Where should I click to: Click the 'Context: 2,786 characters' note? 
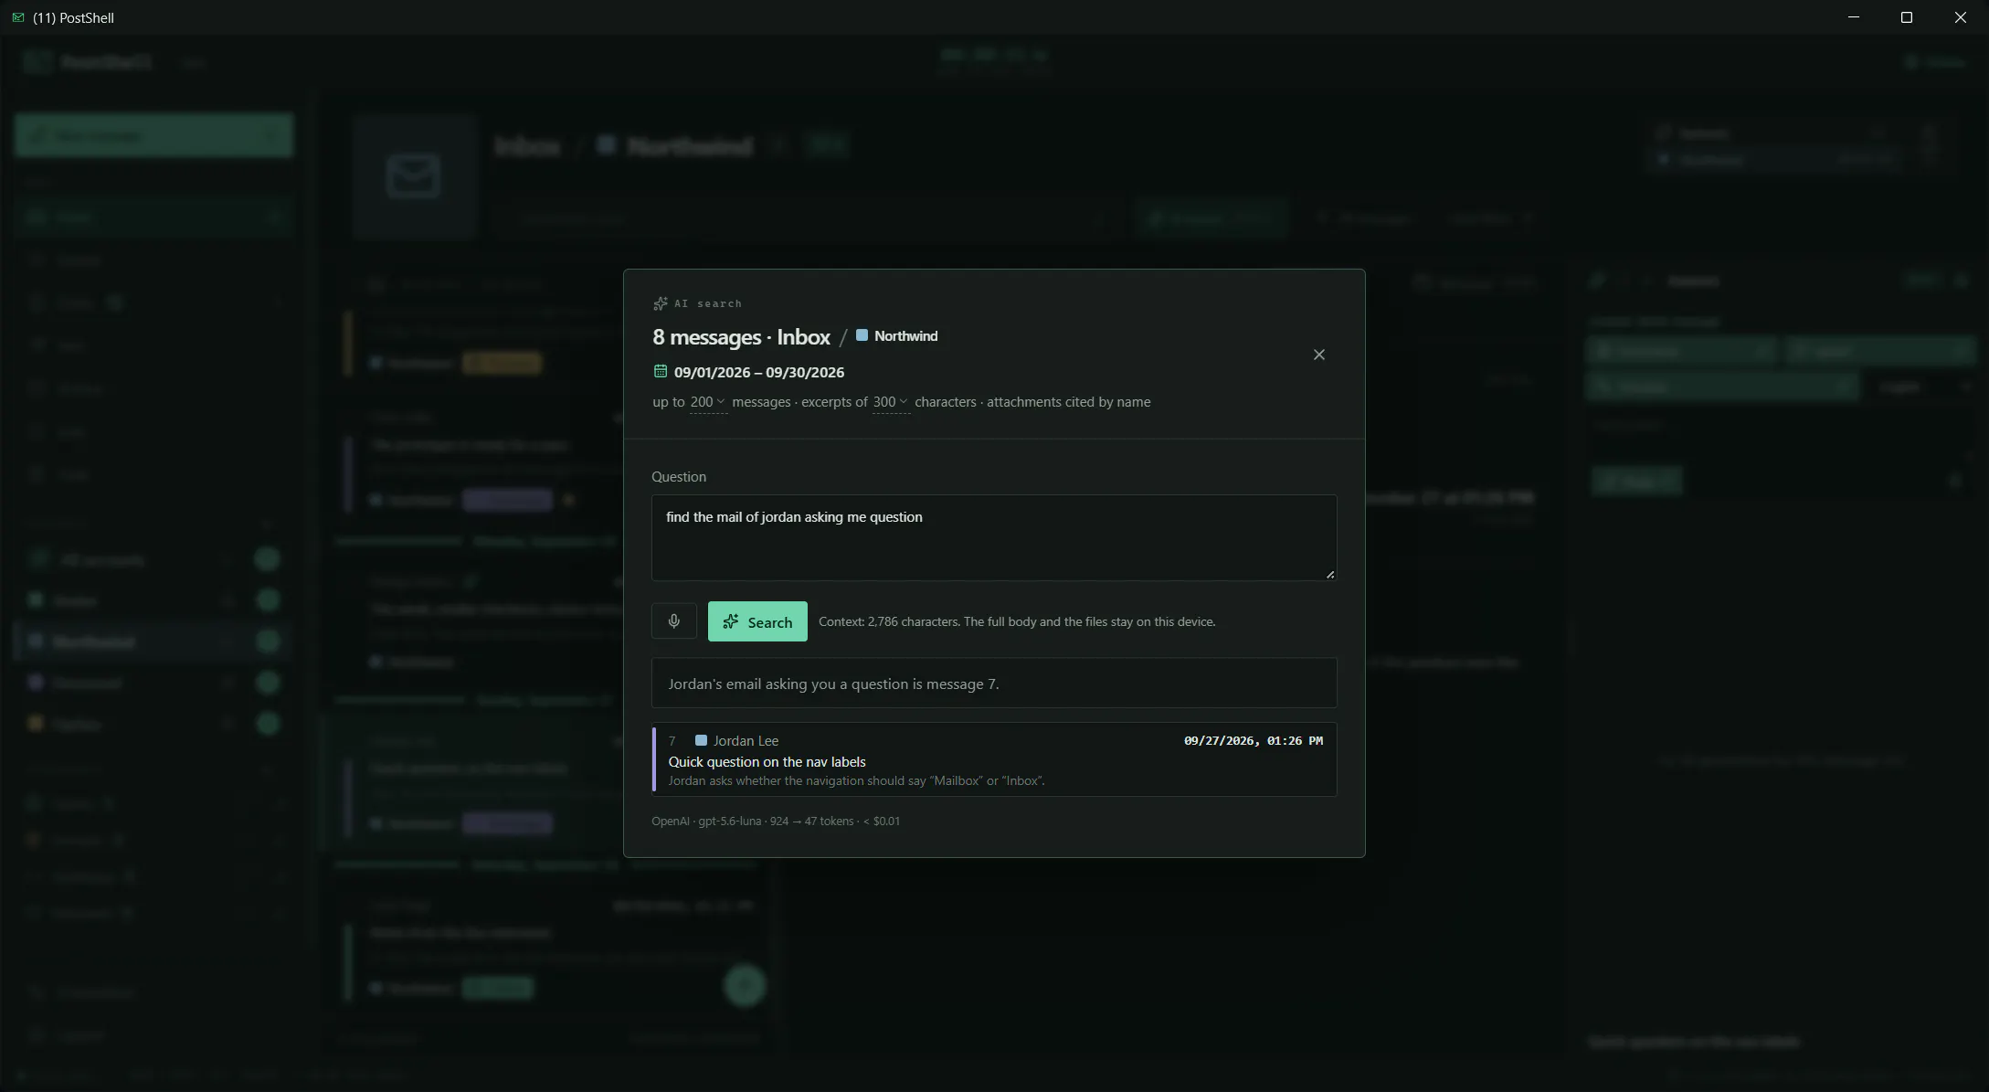[x=1017, y=621]
